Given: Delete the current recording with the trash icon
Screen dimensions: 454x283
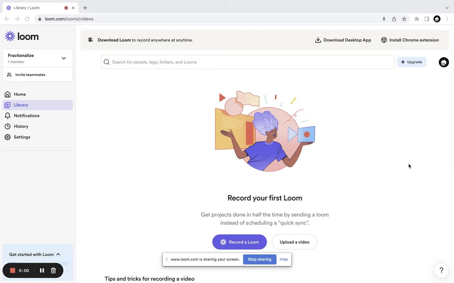Looking at the screenshot, I should 53,271.
